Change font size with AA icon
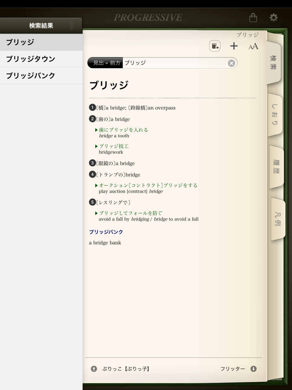This screenshot has height=390, width=292. pos(253,46)
